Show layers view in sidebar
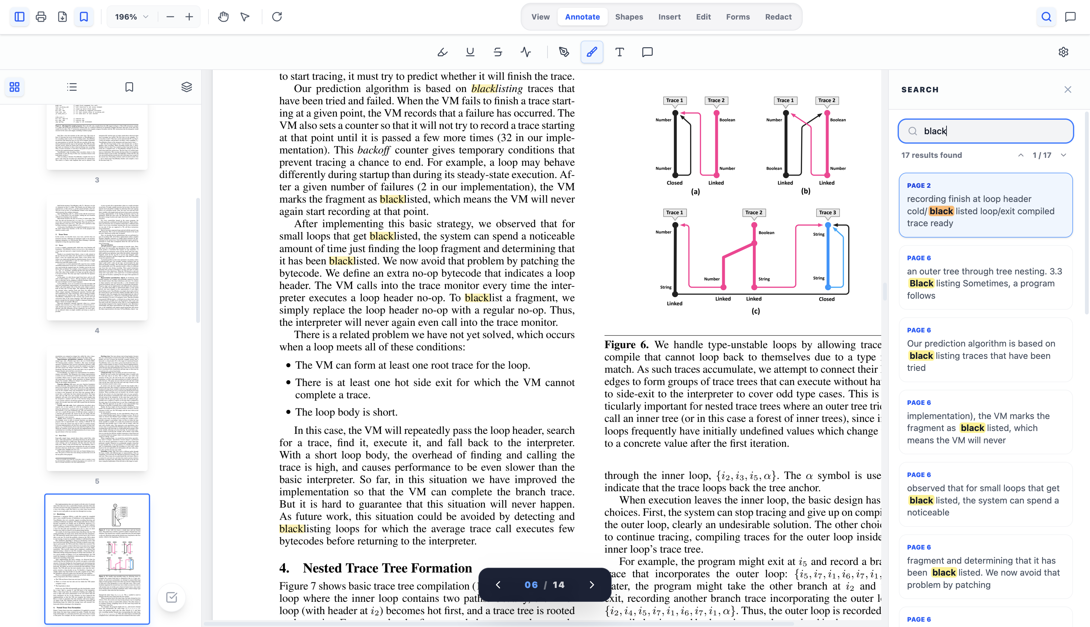1090x627 pixels. pyautogui.click(x=187, y=87)
